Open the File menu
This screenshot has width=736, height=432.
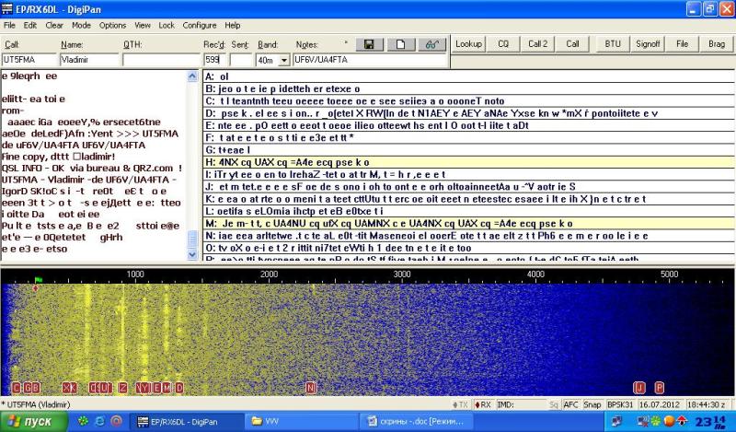coord(9,26)
